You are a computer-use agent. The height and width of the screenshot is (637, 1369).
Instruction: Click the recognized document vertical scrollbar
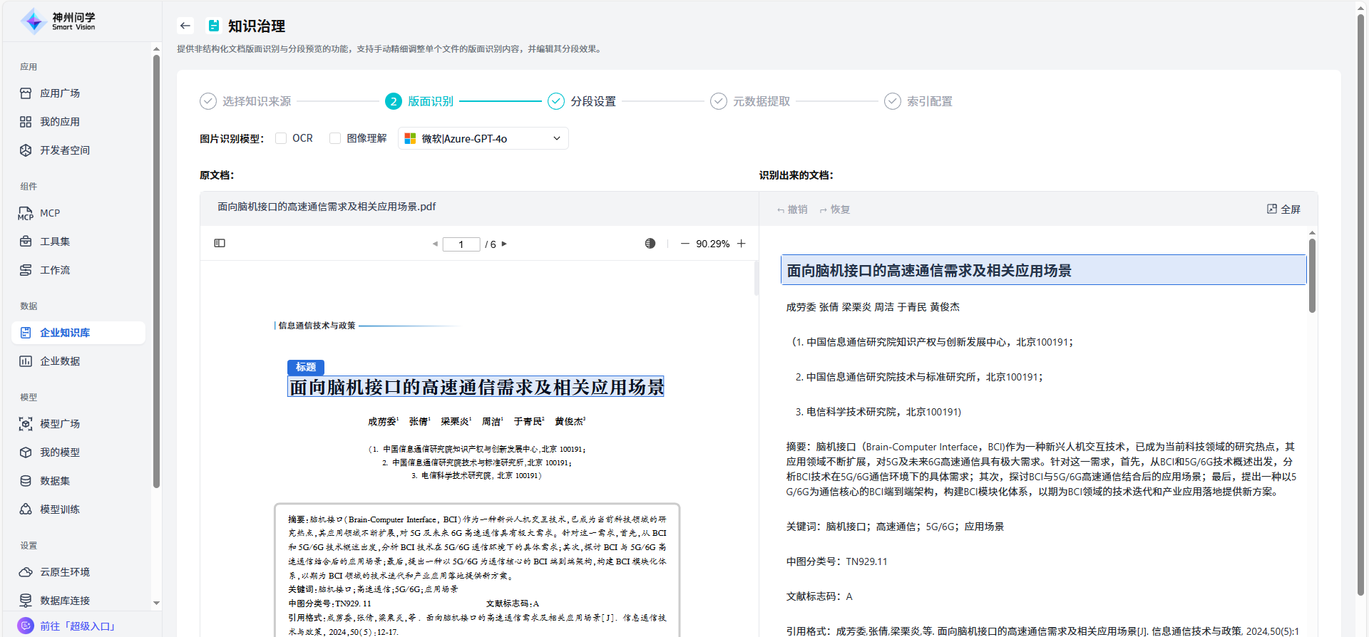pos(1312,276)
